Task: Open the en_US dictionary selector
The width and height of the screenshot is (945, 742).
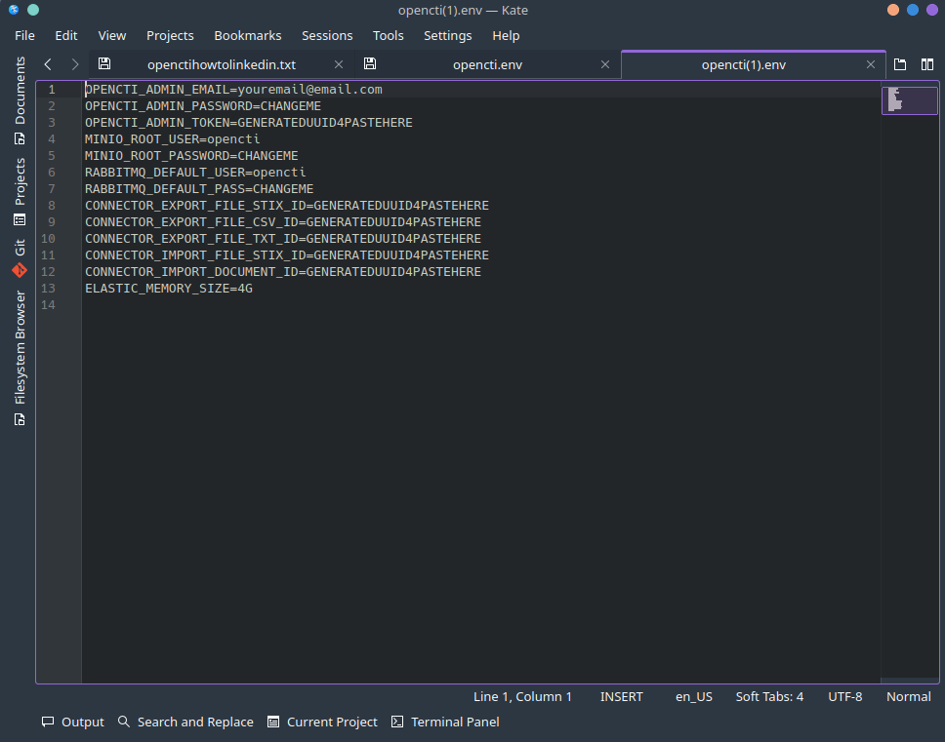Action: pyautogui.click(x=693, y=696)
